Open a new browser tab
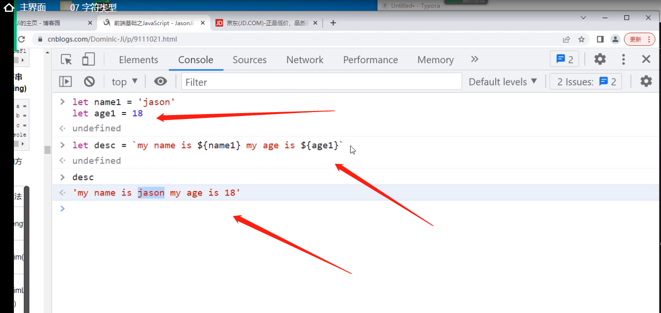661x313 pixels. 333,23
